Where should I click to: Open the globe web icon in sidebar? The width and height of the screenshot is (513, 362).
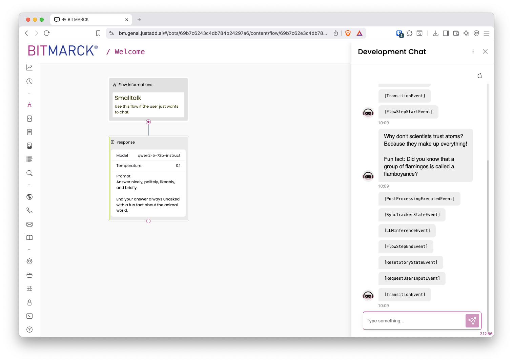pos(29,197)
